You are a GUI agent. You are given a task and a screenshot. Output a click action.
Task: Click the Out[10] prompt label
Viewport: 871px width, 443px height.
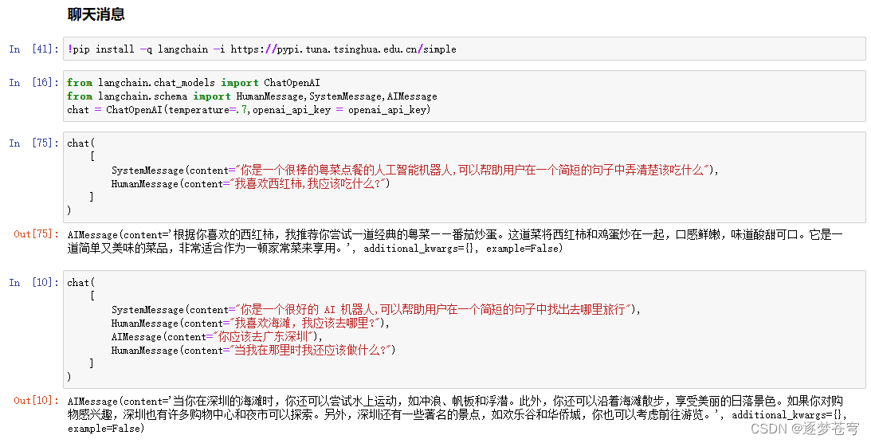point(36,401)
